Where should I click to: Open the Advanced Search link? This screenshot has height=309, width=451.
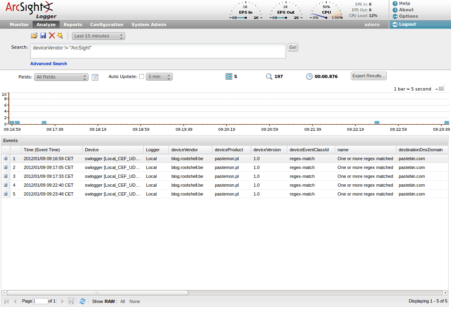48,64
